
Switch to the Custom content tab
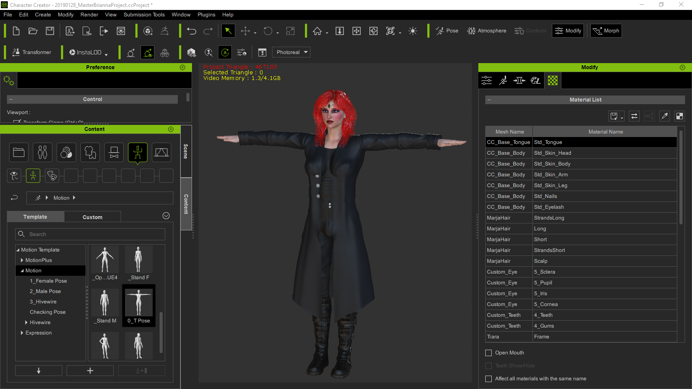pyautogui.click(x=93, y=217)
